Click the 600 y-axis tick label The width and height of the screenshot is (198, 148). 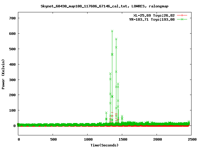coord(12,34)
